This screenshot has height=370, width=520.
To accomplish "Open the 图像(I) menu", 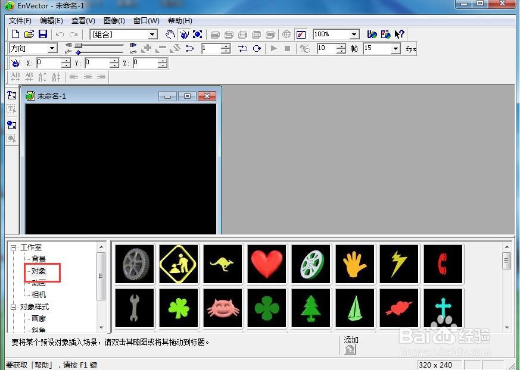I will tap(114, 21).
